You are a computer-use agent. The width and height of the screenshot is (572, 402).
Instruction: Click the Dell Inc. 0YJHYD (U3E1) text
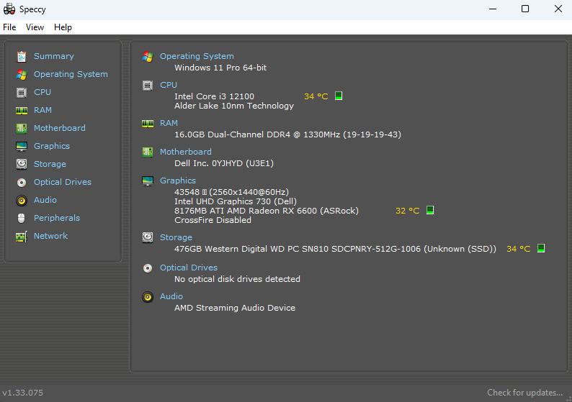point(224,163)
